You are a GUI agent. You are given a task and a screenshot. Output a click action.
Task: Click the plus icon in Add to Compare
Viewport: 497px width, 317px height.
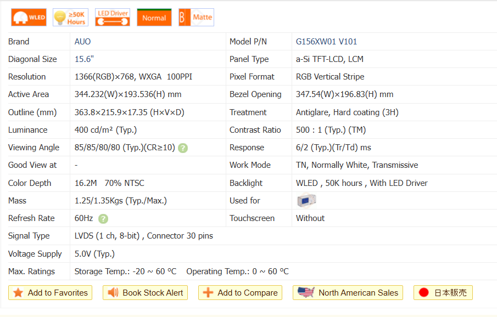pos(208,293)
